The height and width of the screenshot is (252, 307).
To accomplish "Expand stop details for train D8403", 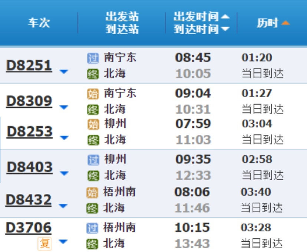I will click(64, 173).
